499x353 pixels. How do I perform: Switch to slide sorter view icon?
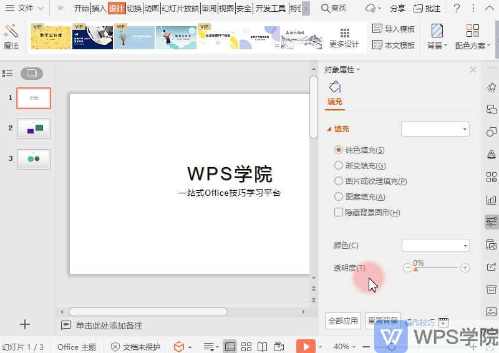pos(246,346)
